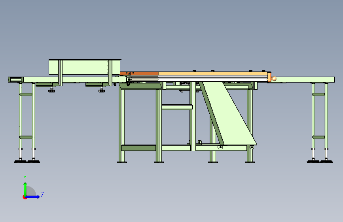Select the long light-orange rail segment
The image size is (343, 222).
point(213,73)
